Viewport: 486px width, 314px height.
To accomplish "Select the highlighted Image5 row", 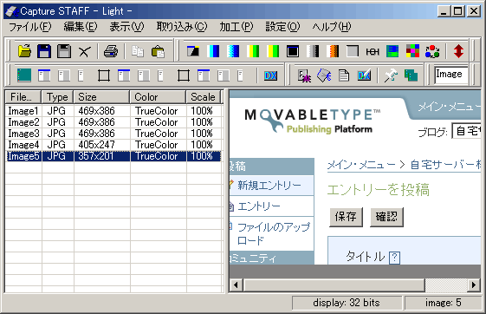I will point(113,156).
